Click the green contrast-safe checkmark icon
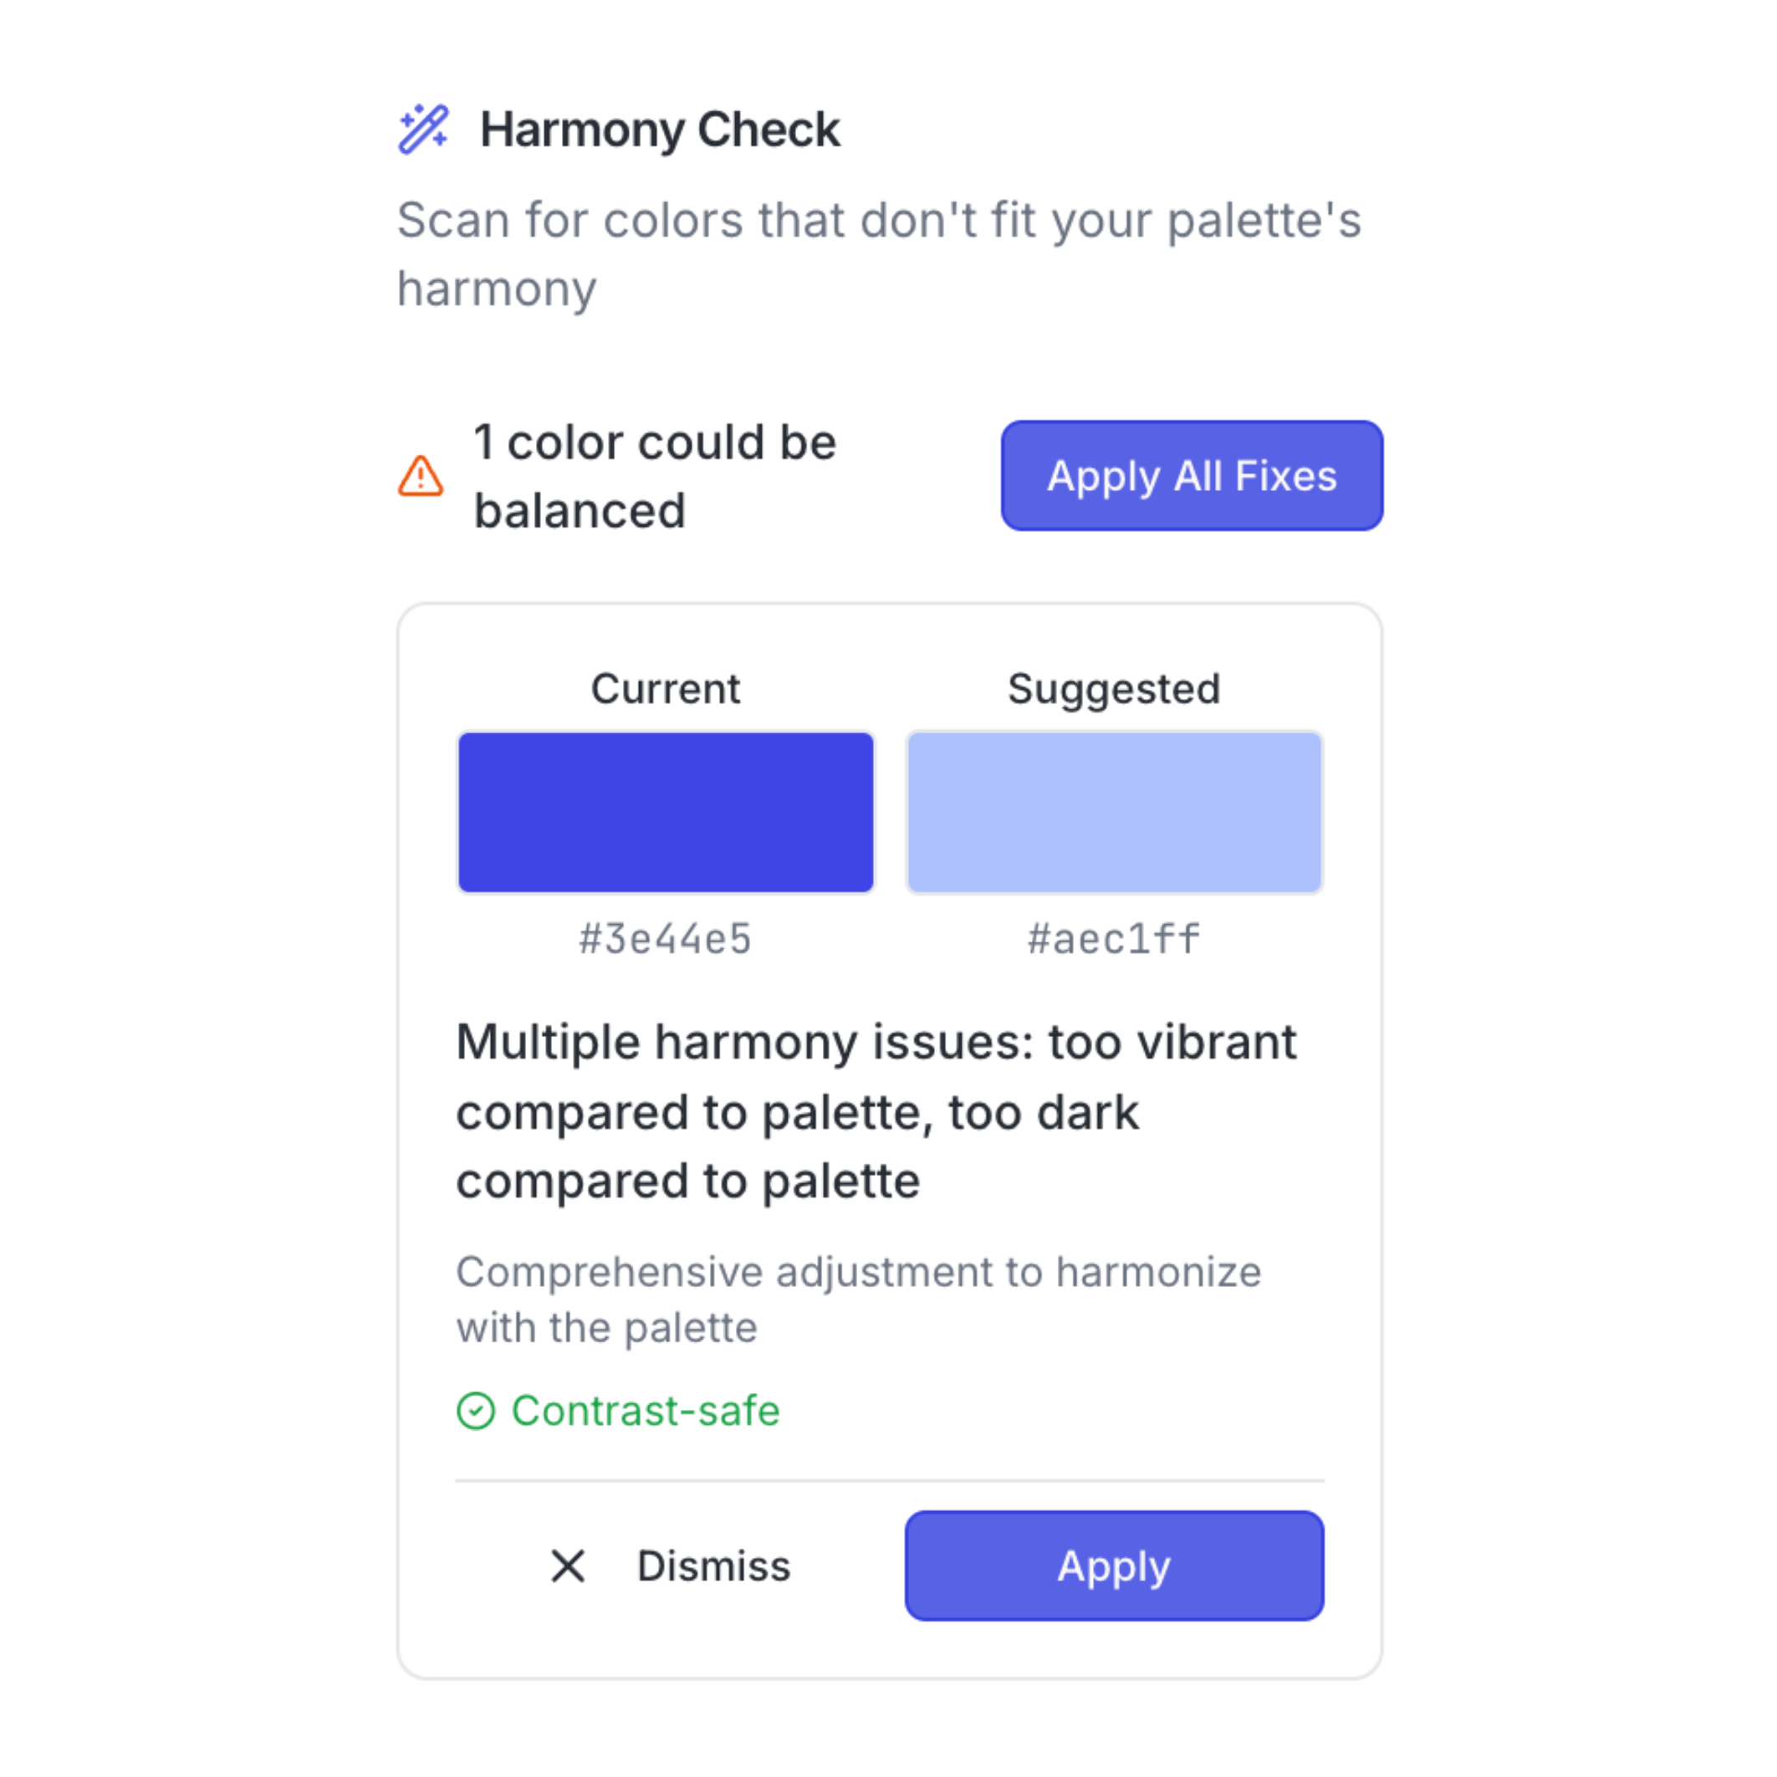Screen dimensions: 1777x1777 (476, 1410)
